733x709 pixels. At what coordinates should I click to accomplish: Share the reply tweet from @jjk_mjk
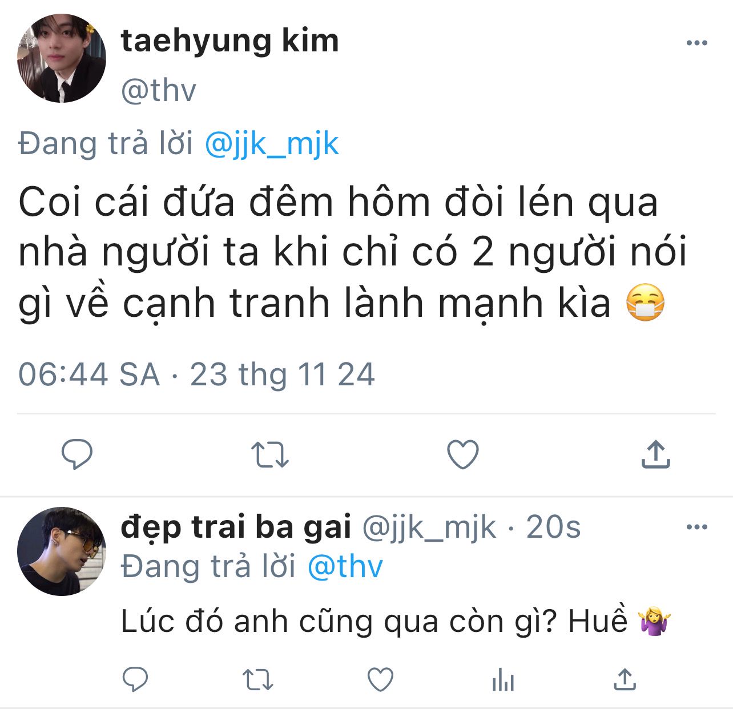click(x=625, y=679)
